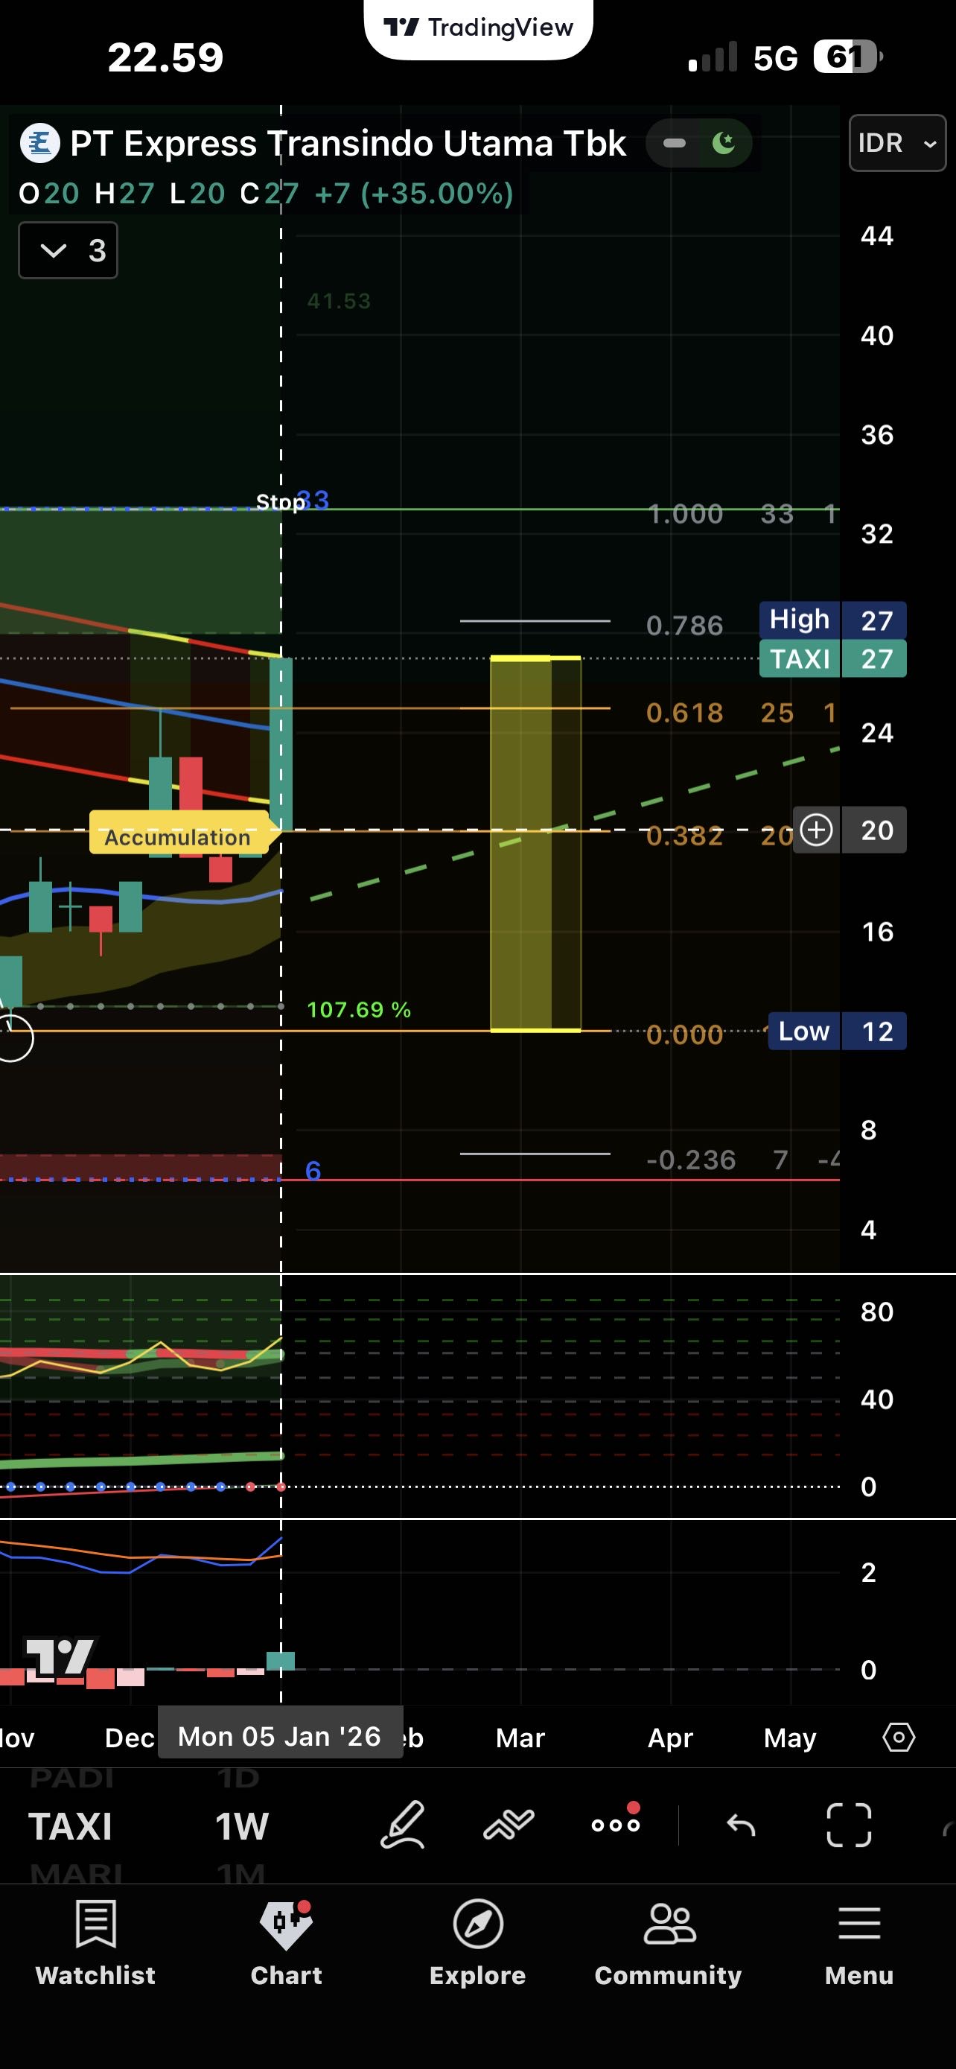Viewport: 956px width, 2069px height.
Task: Tap the Apr label on time axis
Action: pyautogui.click(x=670, y=1738)
